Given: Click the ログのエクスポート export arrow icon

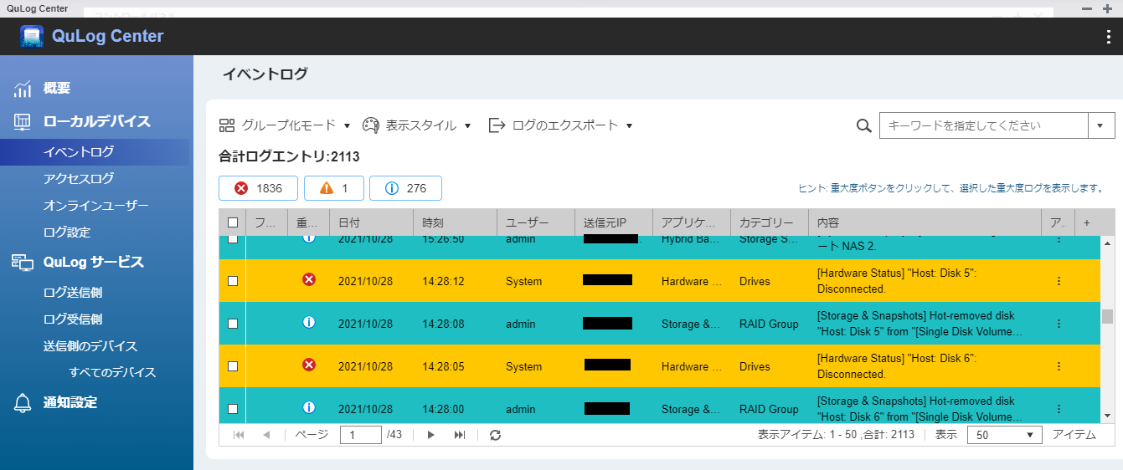Looking at the screenshot, I should pyautogui.click(x=497, y=125).
